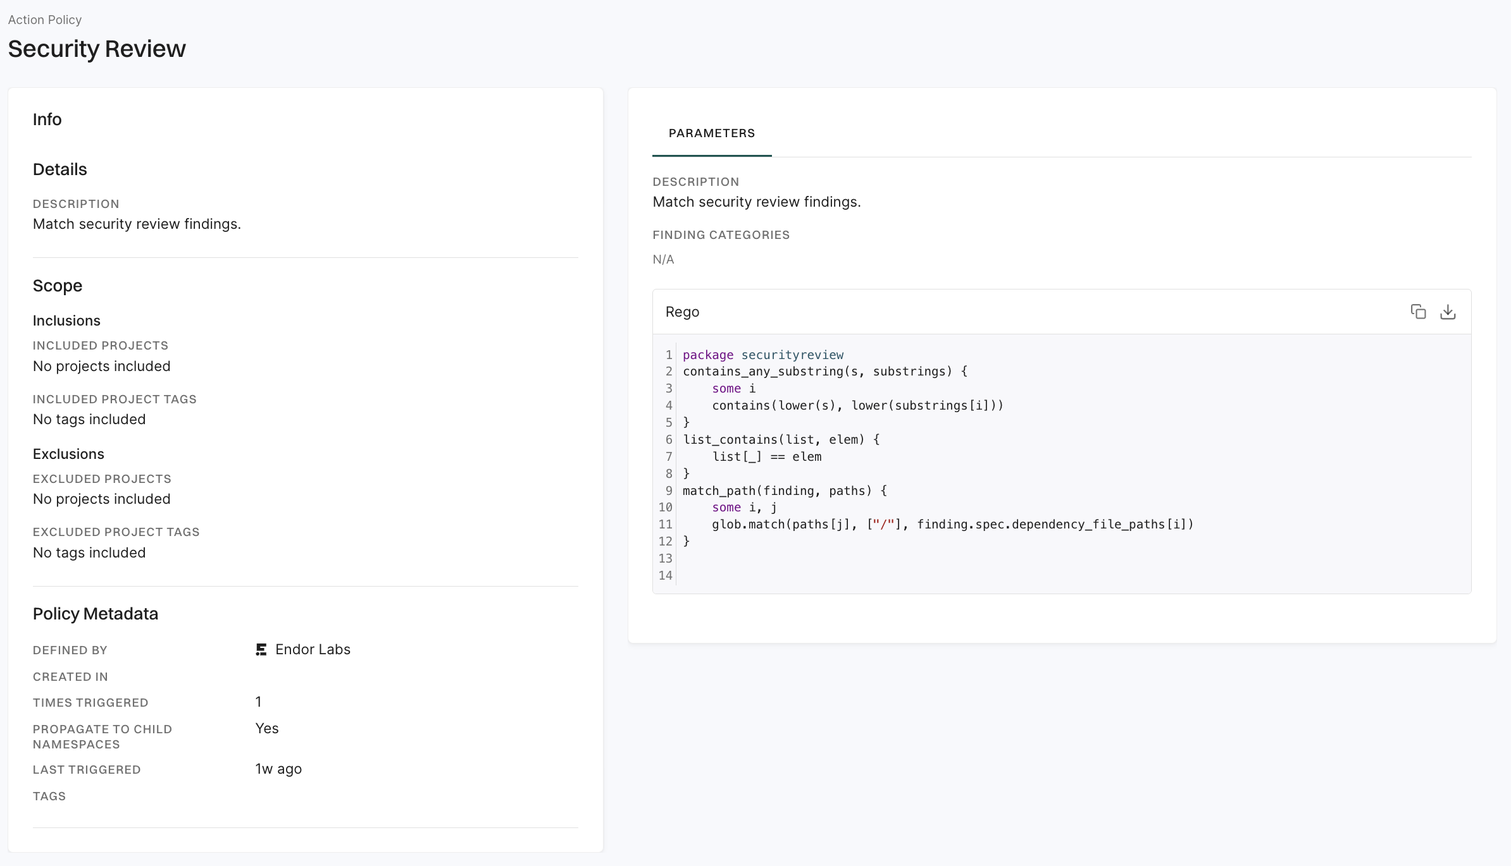The height and width of the screenshot is (866, 1511).
Task: Click the Scope section heading
Action: [58, 286]
